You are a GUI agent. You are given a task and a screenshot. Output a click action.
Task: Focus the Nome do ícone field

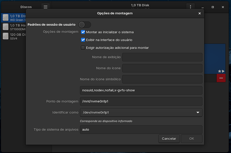pos(162,68)
